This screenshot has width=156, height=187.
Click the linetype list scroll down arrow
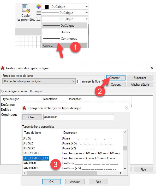coord(125,169)
